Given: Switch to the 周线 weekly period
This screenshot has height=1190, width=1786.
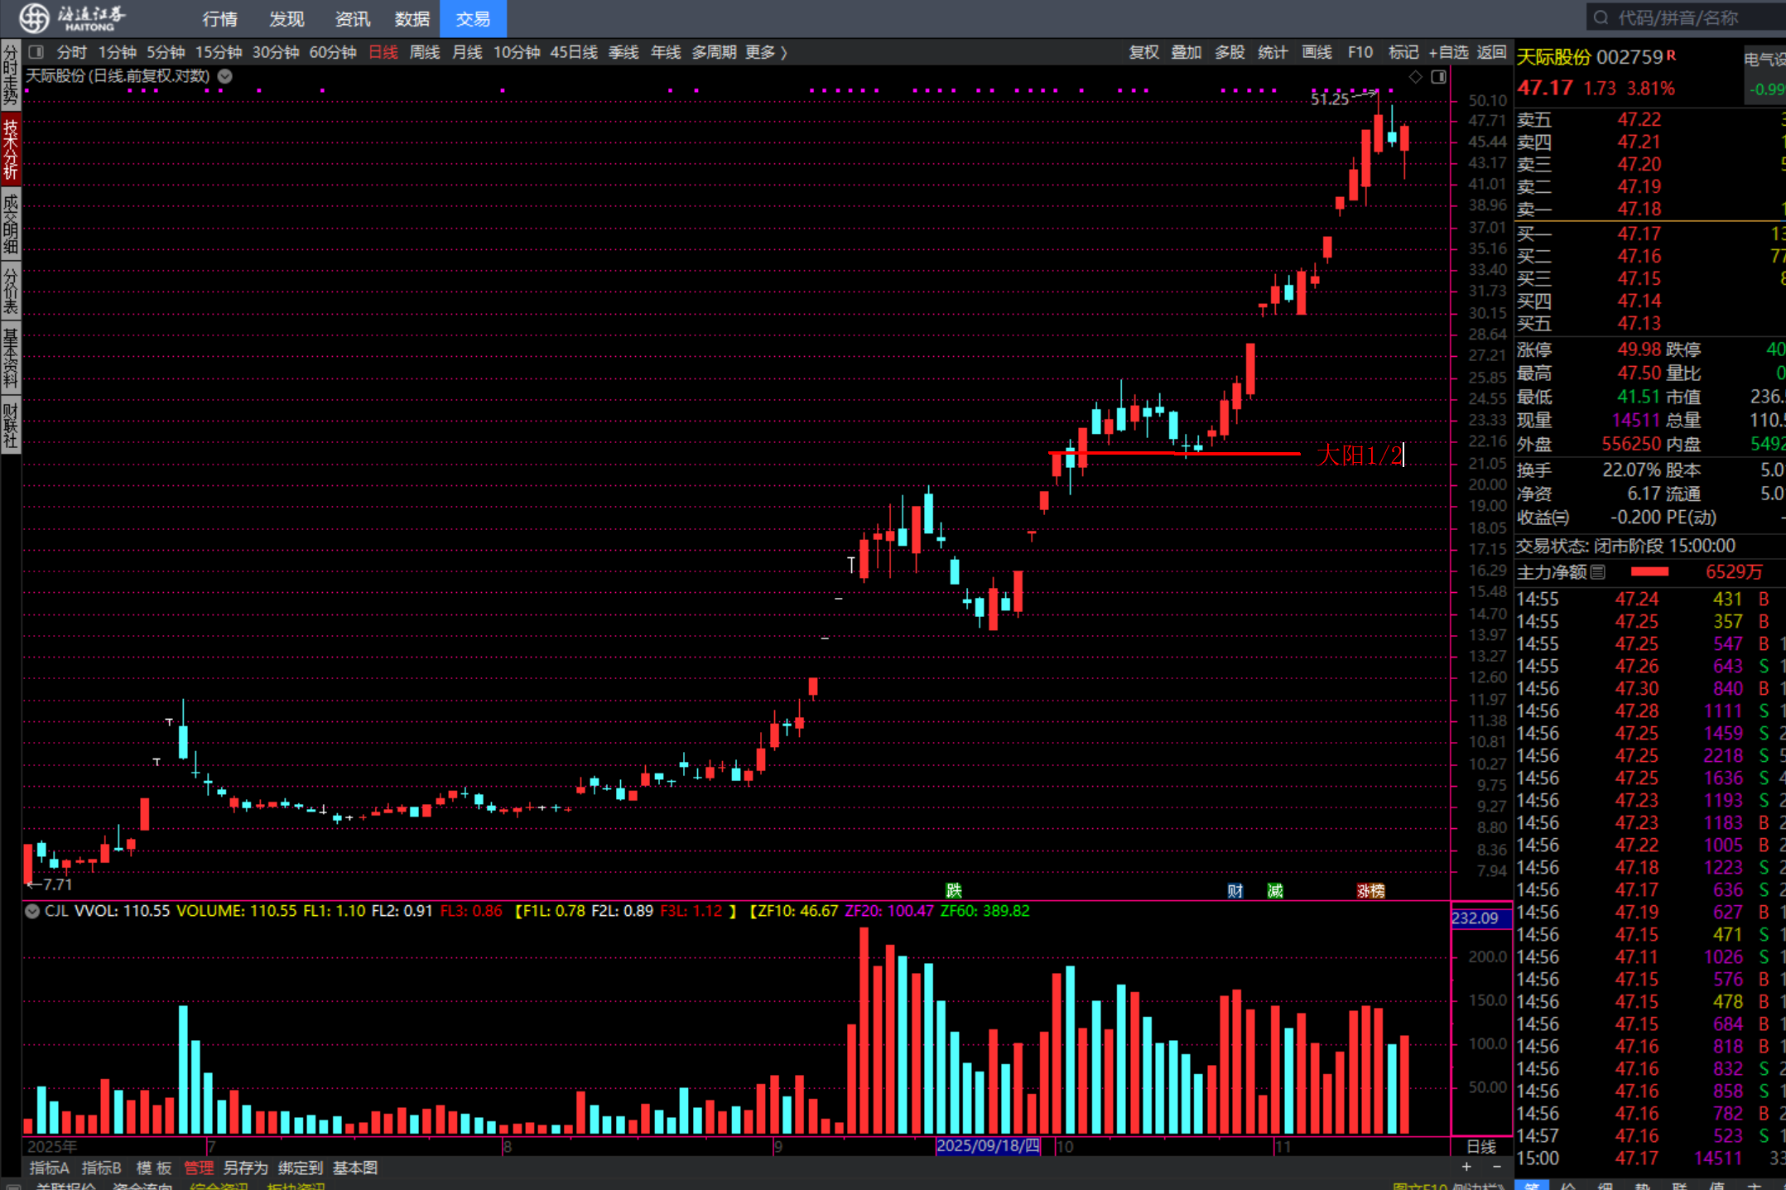Looking at the screenshot, I should pyautogui.click(x=425, y=52).
